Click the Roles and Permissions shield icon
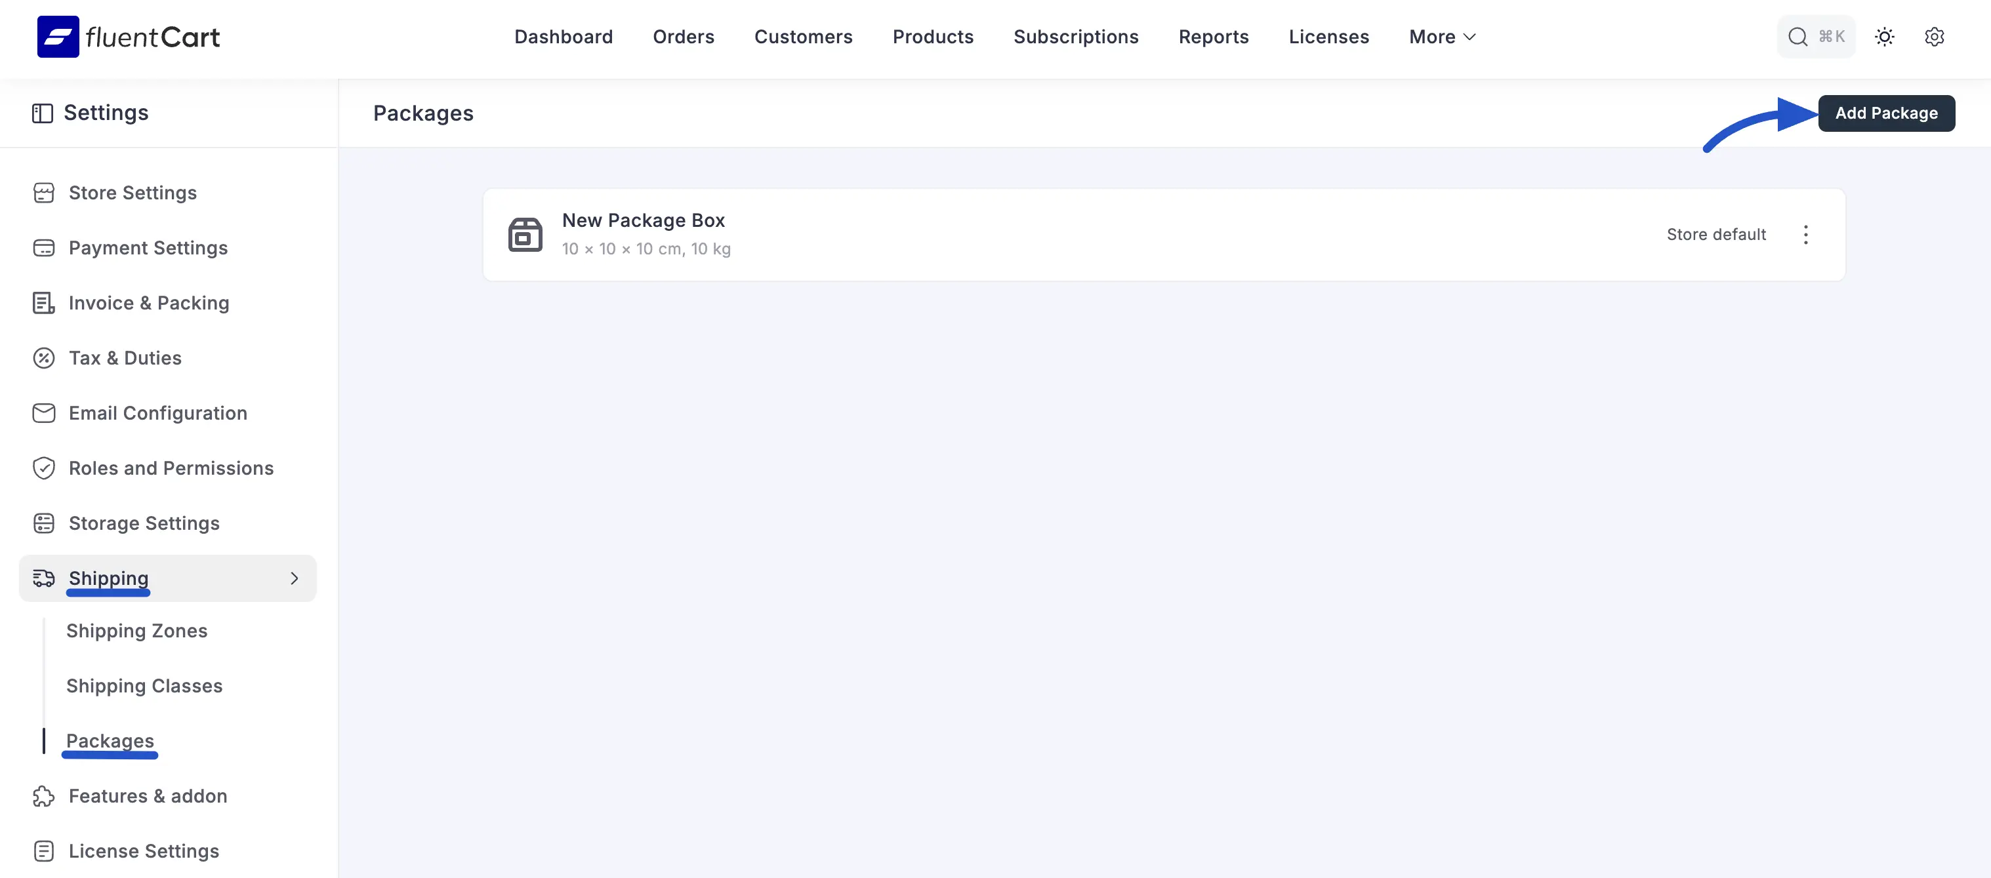This screenshot has height=878, width=1991. point(44,468)
